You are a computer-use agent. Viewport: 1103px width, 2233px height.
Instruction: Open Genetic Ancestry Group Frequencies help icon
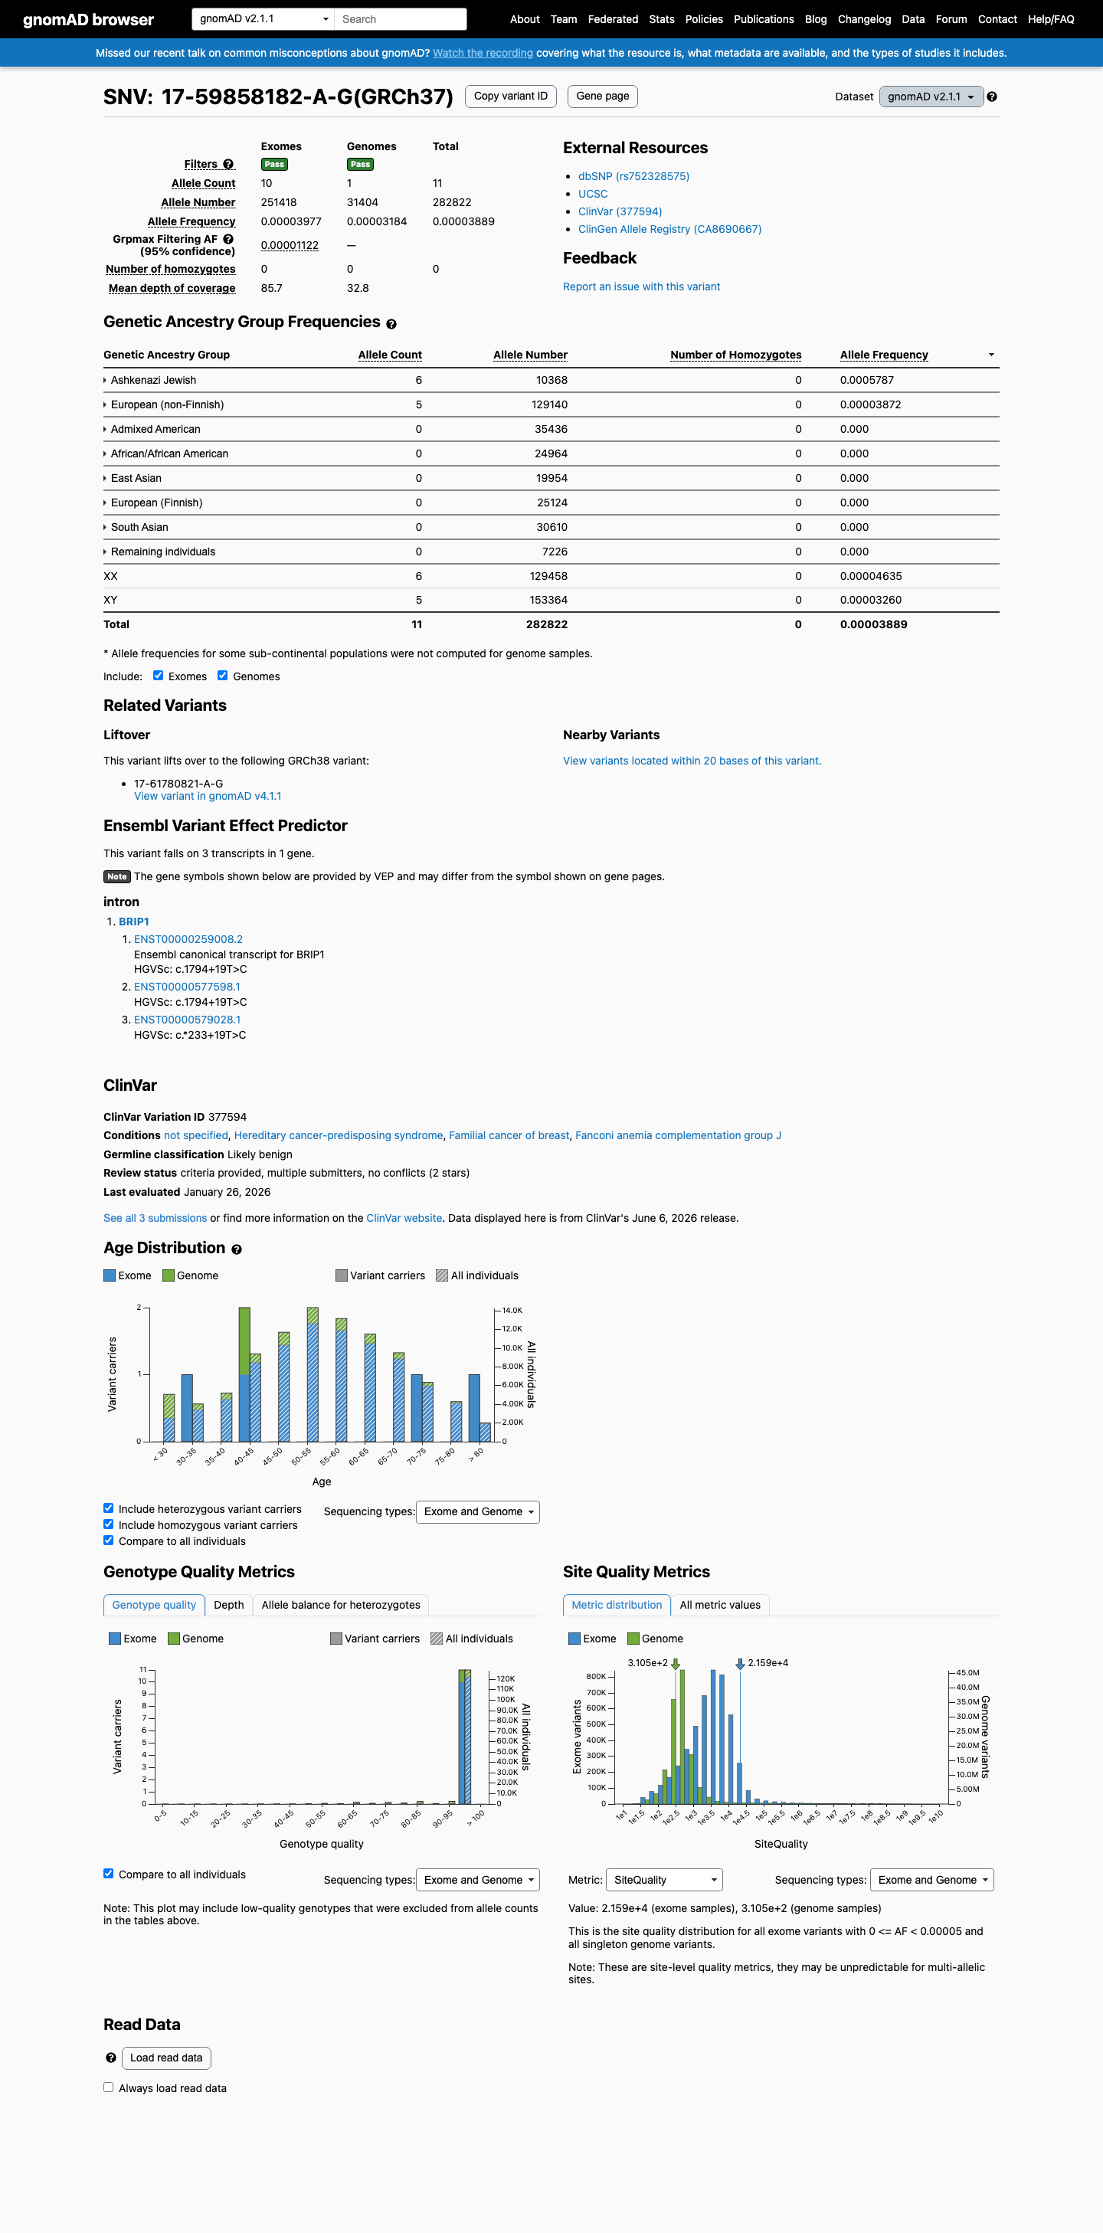point(391,324)
